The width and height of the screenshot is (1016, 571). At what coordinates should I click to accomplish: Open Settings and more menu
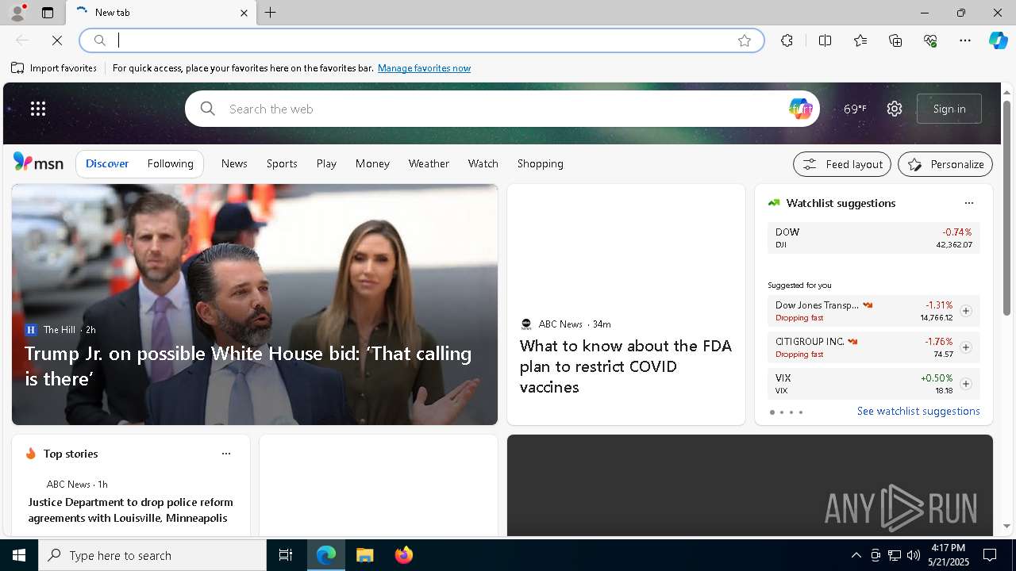click(965, 40)
